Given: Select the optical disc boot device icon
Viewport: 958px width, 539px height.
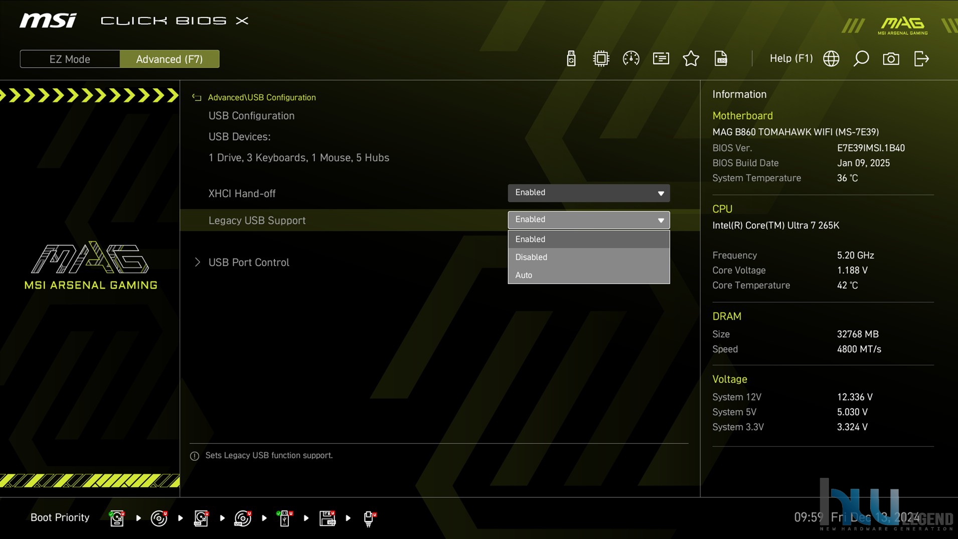Looking at the screenshot, I should (x=159, y=518).
